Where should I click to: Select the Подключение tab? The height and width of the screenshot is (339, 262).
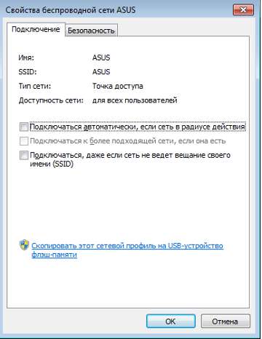click(x=36, y=29)
